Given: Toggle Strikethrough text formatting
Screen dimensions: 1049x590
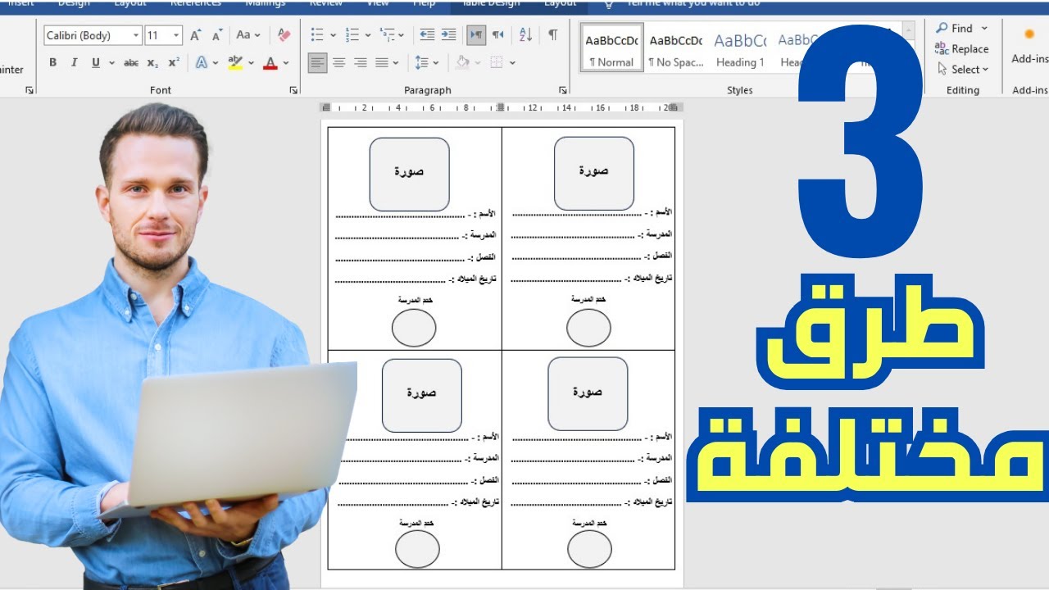Looking at the screenshot, I should coord(131,62).
